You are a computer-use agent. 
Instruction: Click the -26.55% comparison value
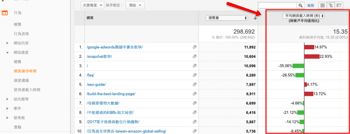coord(288,75)
